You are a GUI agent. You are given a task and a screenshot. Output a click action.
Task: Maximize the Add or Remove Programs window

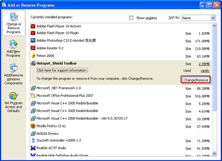[x=210, y=5]
